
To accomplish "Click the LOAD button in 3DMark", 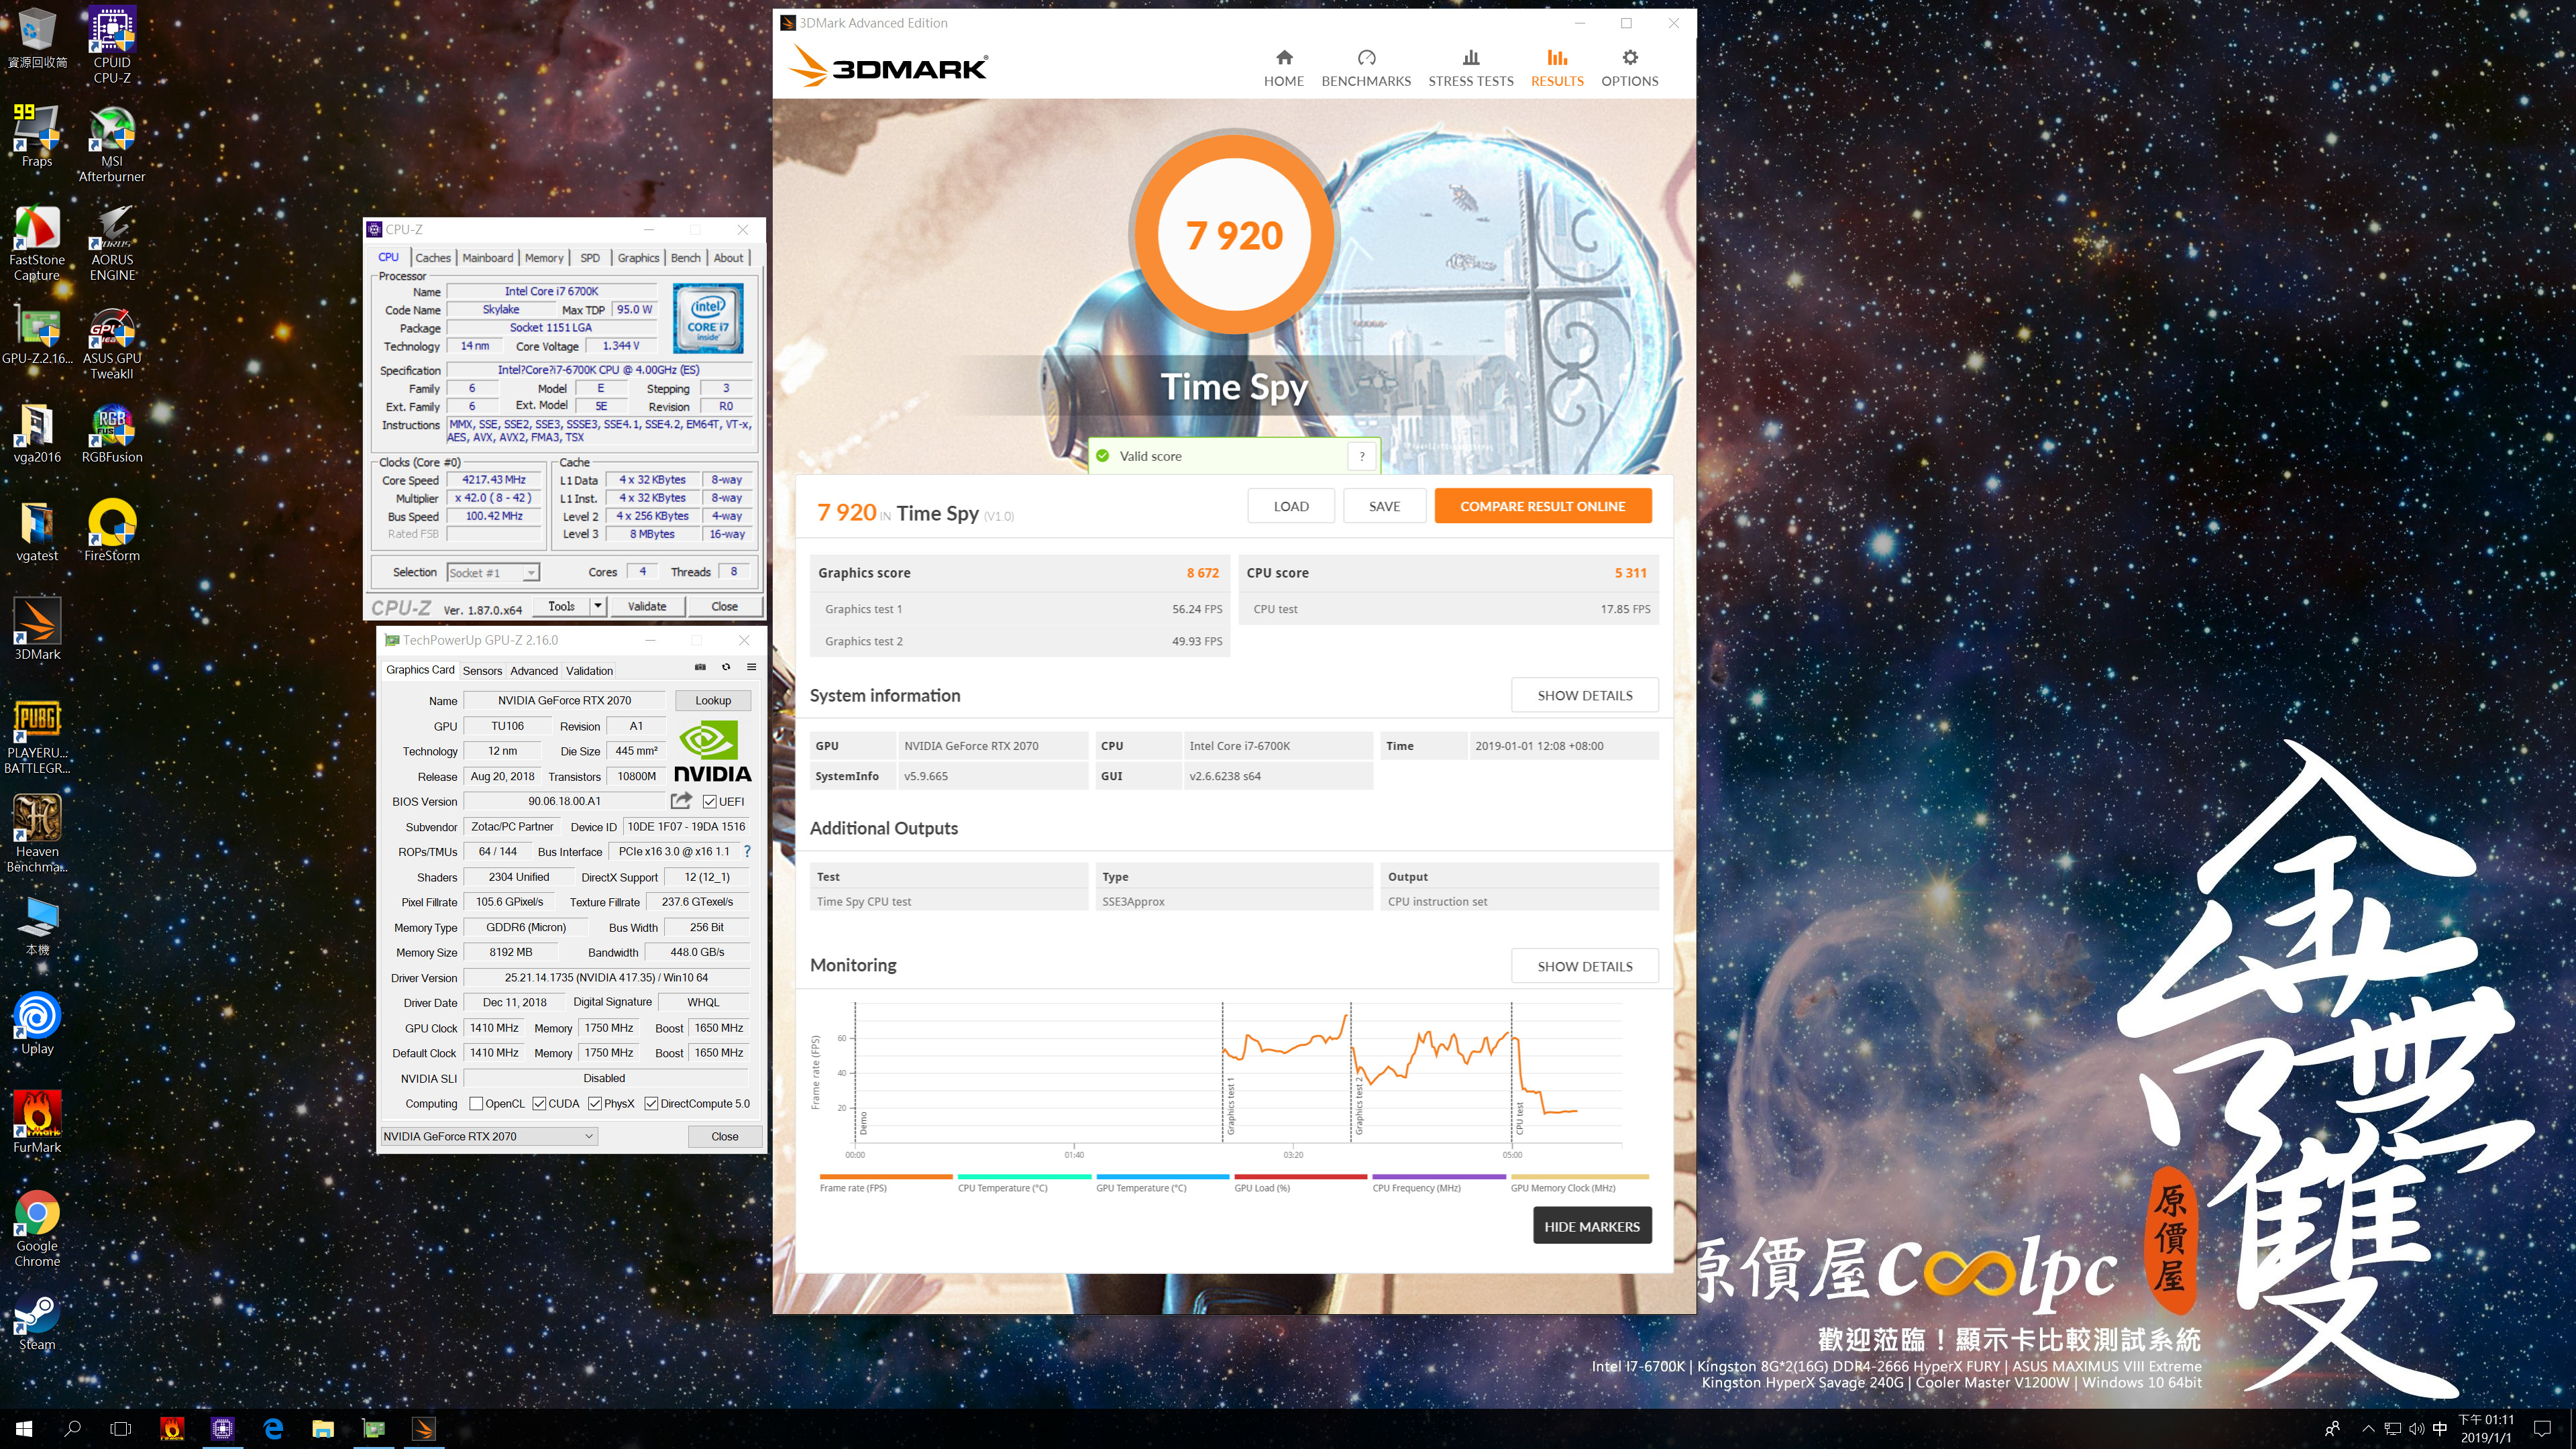I will (x=1290, y=506).
